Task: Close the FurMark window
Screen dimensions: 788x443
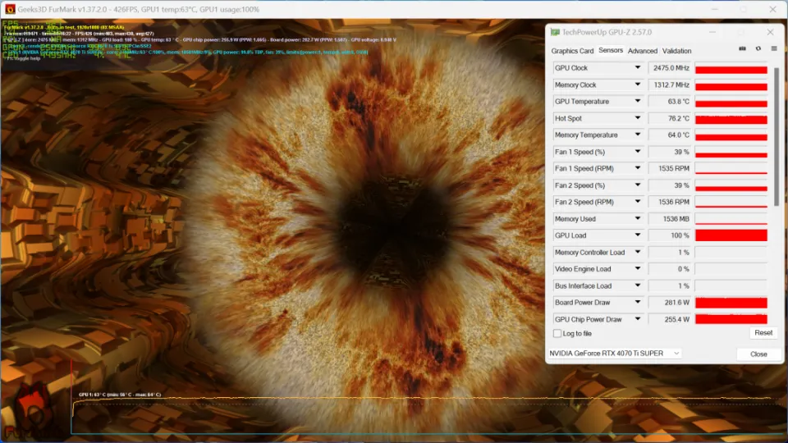Action: 773,9
